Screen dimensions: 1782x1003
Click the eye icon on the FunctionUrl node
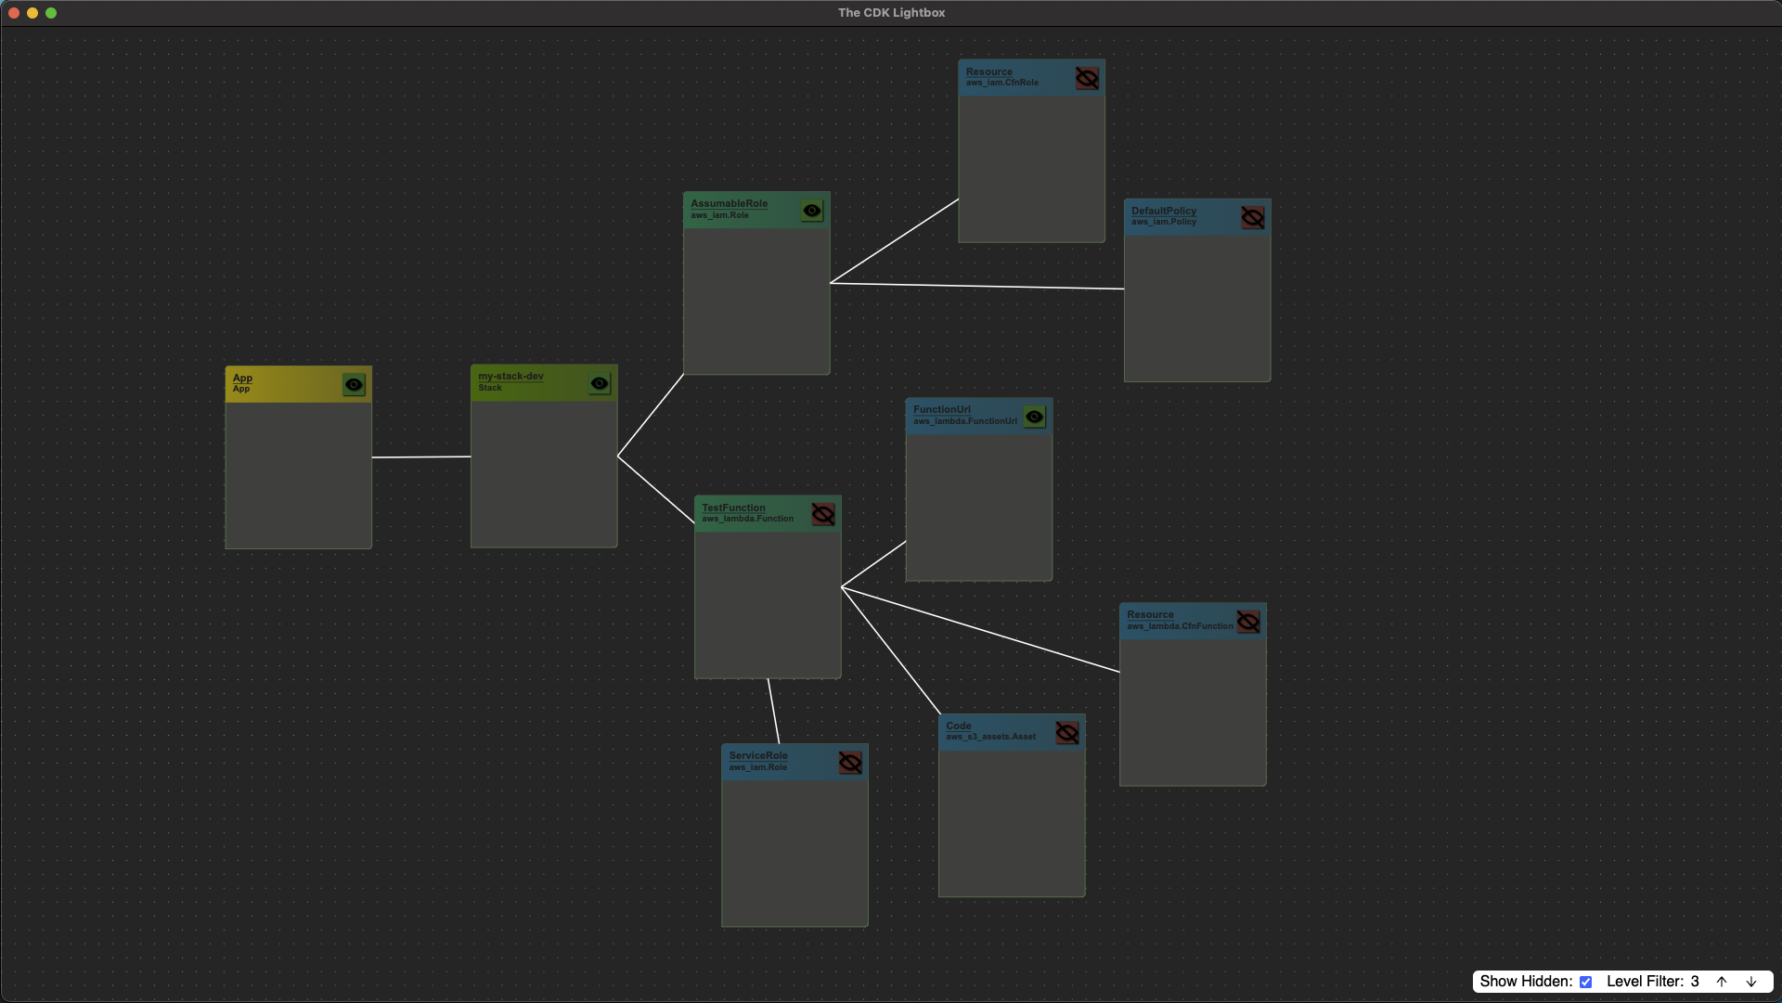tap(1034, 417)
